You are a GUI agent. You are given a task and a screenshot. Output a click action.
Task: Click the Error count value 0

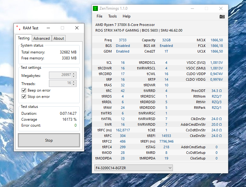pos(75,125)
